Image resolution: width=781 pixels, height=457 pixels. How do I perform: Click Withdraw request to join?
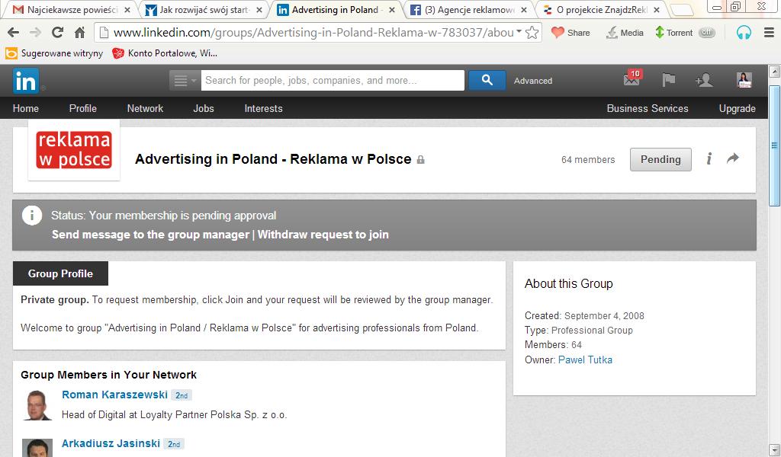pyautogui.click(x=323, y=235)
